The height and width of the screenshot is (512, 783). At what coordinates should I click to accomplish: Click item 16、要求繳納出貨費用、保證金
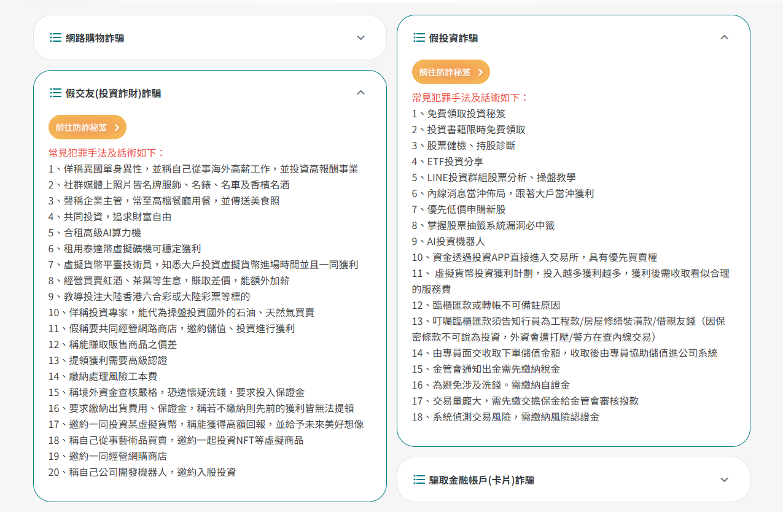201,408
